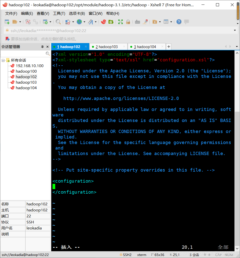Select session hadoop100 in tree
This screenshot has width=240, height=258.
[x=26, y=71]
